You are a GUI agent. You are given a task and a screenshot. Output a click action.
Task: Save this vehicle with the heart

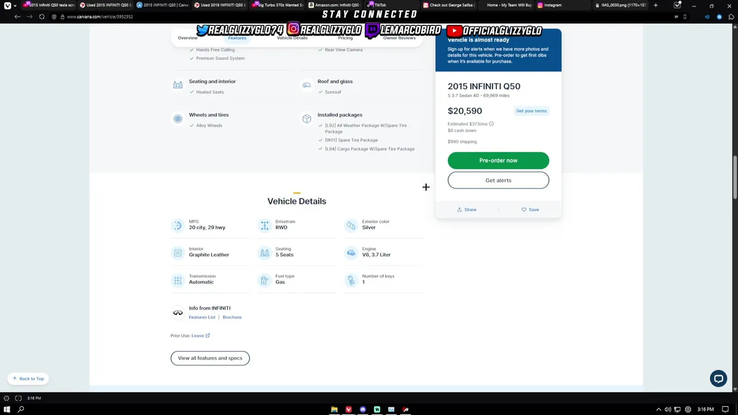530,210
